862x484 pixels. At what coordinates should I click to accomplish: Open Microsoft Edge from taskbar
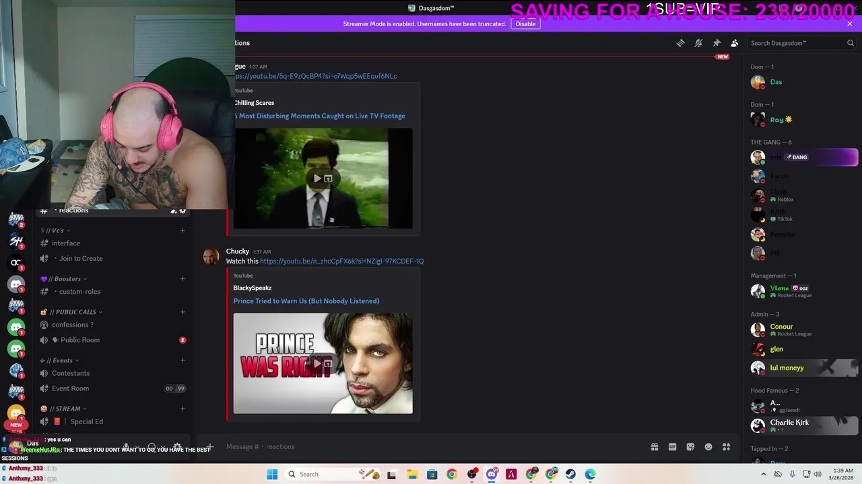tap(590, 474)
